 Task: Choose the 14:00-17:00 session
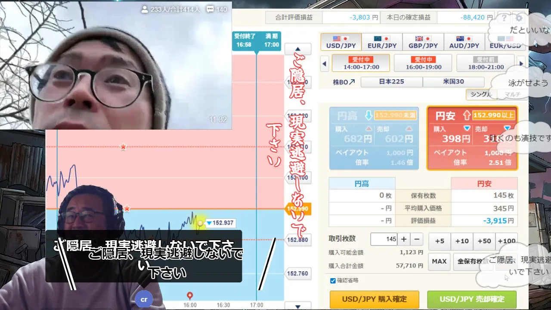pos(361,63)
